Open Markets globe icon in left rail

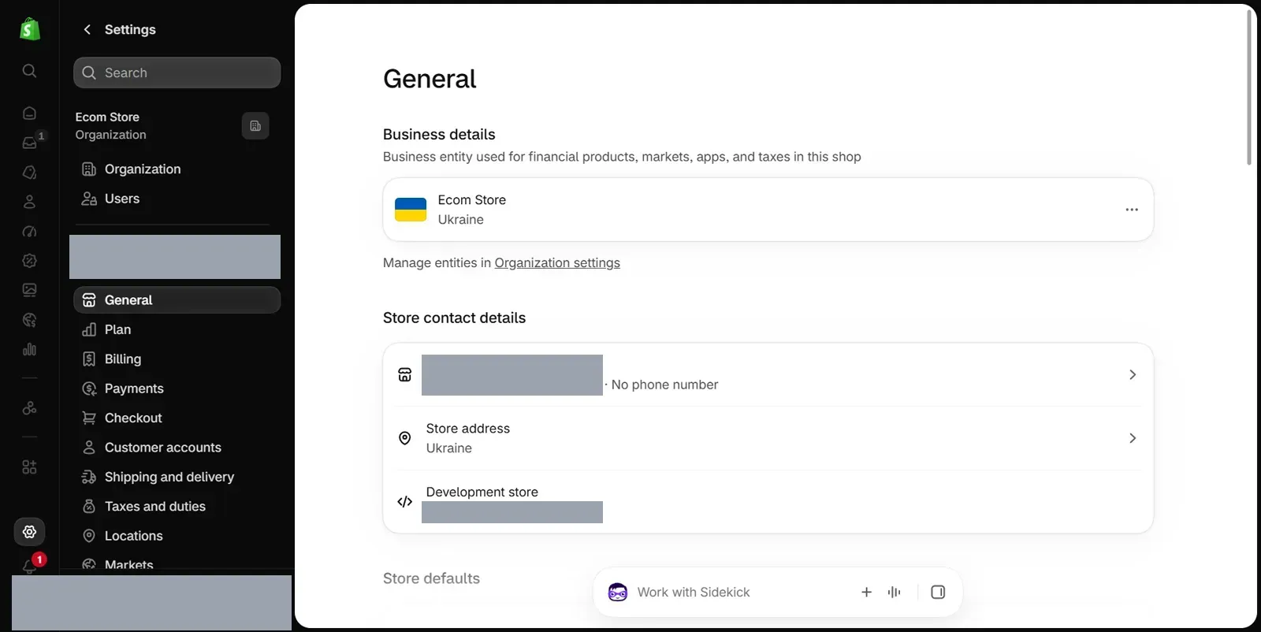pos(29,320)
